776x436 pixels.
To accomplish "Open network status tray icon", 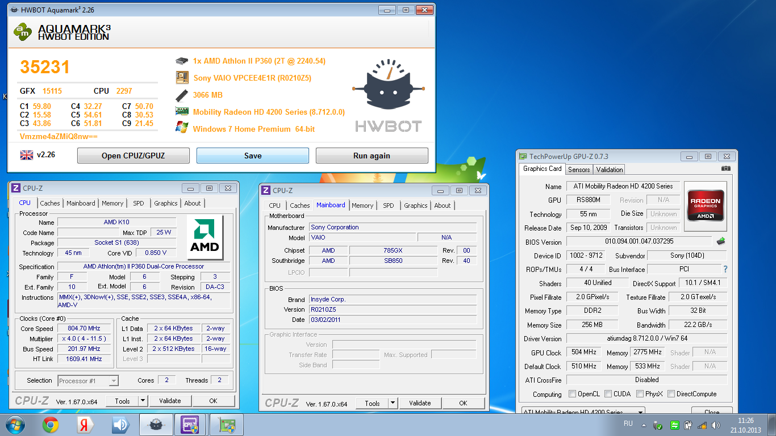I will tap(702, 425).
